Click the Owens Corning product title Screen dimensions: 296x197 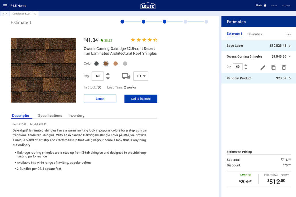[x=120, y=51]
